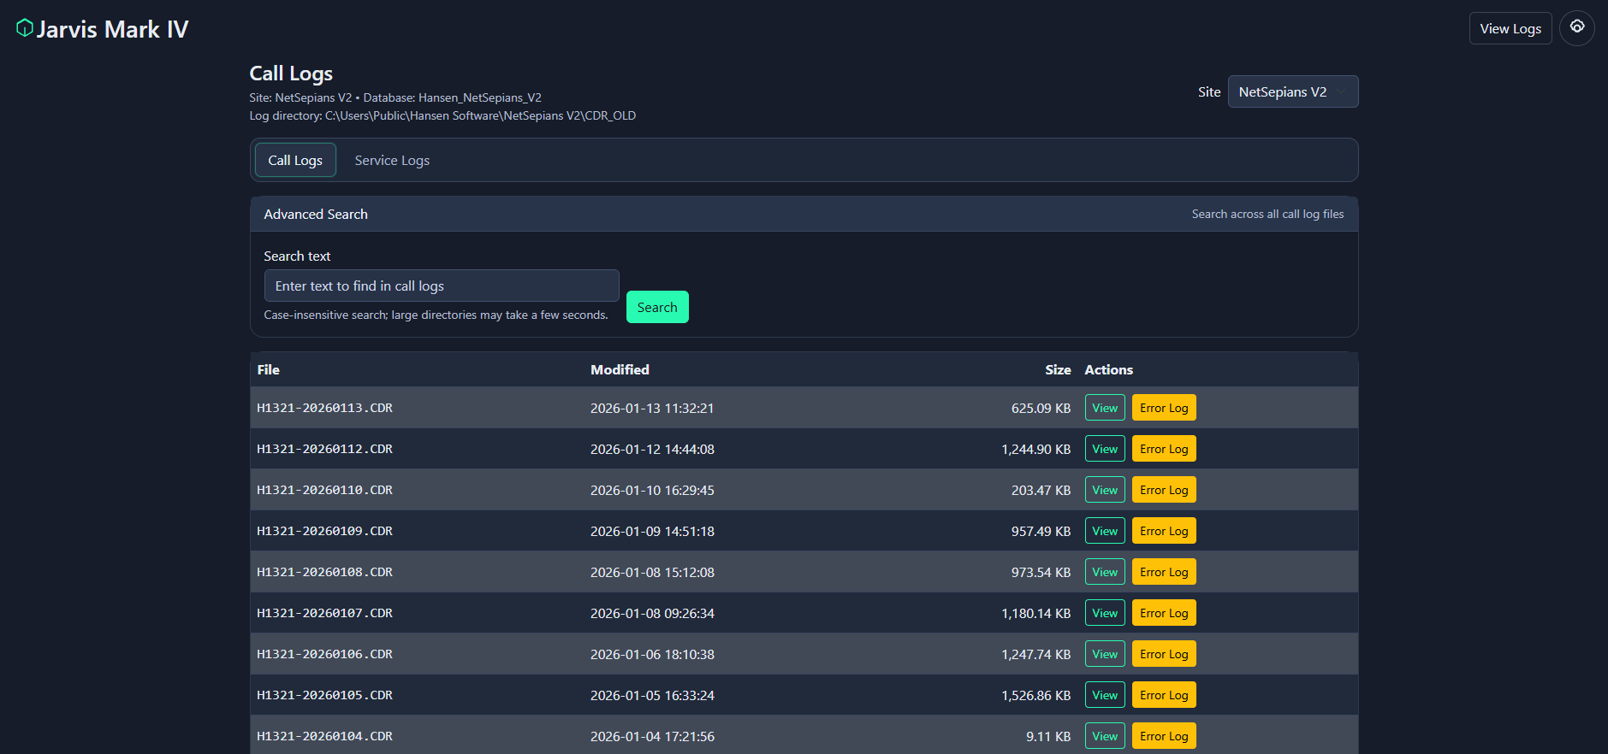Click the Advanced Search panel header
Screen dimensions: 1608x754
point(316,215)
